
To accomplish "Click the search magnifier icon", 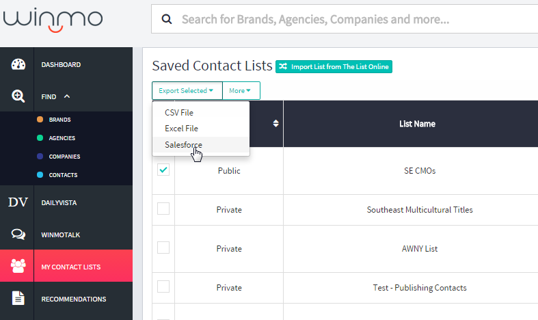I will (x=166, y=19).
